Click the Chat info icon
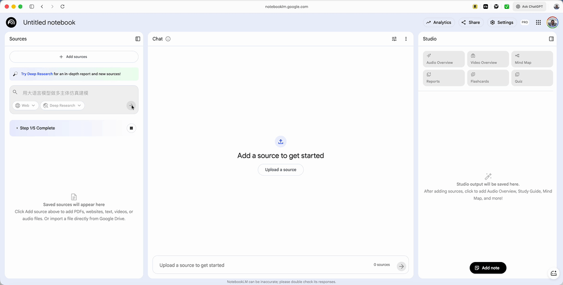The width and height of the screenshot is (563, 285). pos(168,39)
